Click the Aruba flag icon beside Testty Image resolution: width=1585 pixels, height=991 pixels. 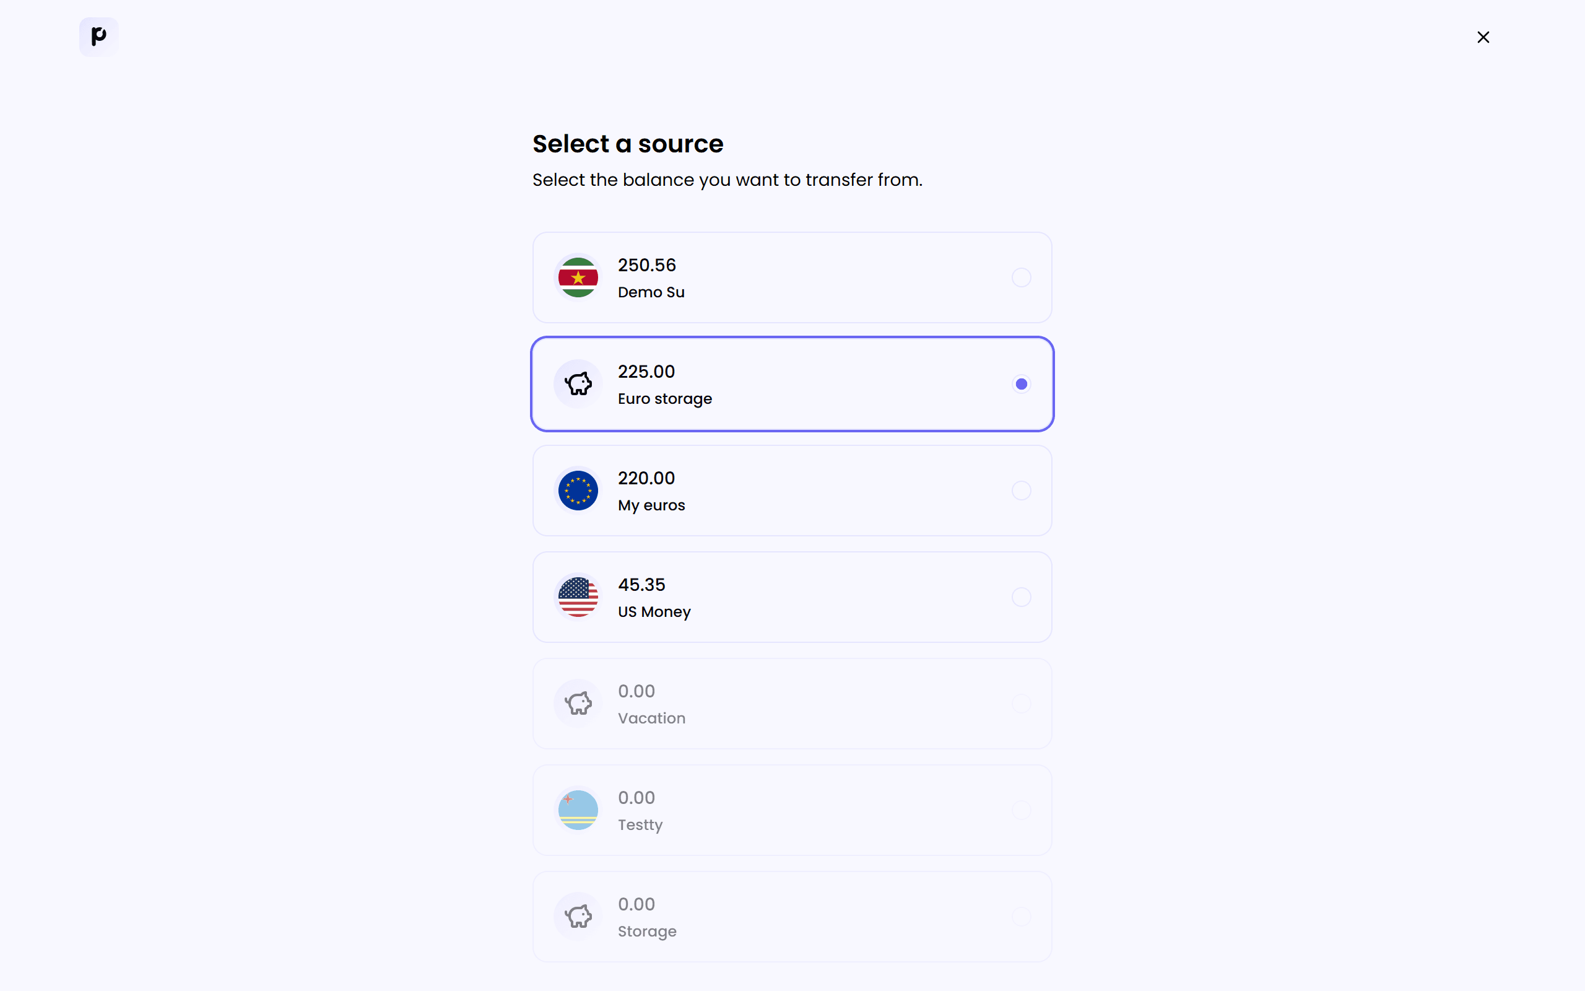click(x=577, y=810)
